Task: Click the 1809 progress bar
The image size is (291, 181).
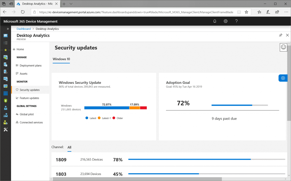Action: [x=207, y=159]
